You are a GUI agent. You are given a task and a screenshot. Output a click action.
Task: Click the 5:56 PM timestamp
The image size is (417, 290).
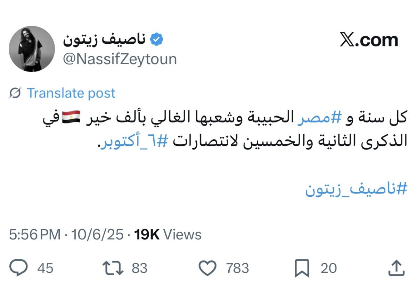pos(35,235)
